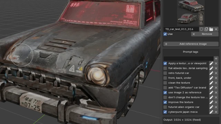Edit 'cyberpunk japan meca' tag pencil
The width and height of the screenshot is (221, 124).
tap(211, 112)
